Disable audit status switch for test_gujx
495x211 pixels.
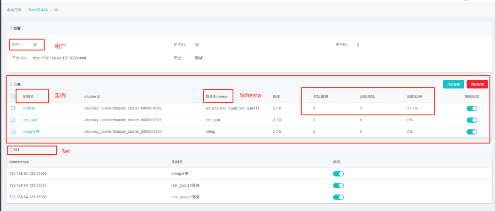(472, 120)
